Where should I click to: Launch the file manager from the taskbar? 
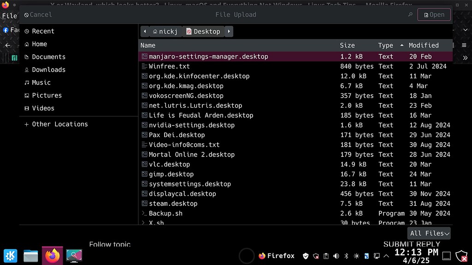coord(30,255)
